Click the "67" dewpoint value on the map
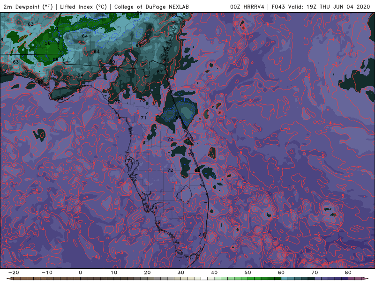This screenshot has width=375, height=281. point(160,72)
